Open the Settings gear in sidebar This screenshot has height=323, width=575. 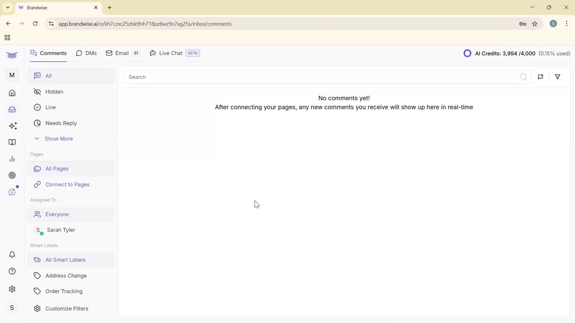pyautogui.click(x=12, y=289)
